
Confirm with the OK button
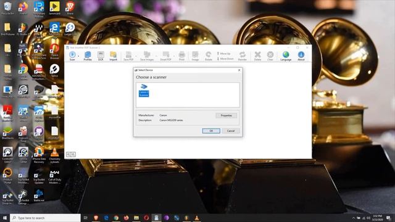pos(211,131)
